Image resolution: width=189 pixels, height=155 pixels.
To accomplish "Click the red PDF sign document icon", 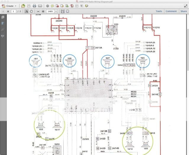I will tap(72, 6).
